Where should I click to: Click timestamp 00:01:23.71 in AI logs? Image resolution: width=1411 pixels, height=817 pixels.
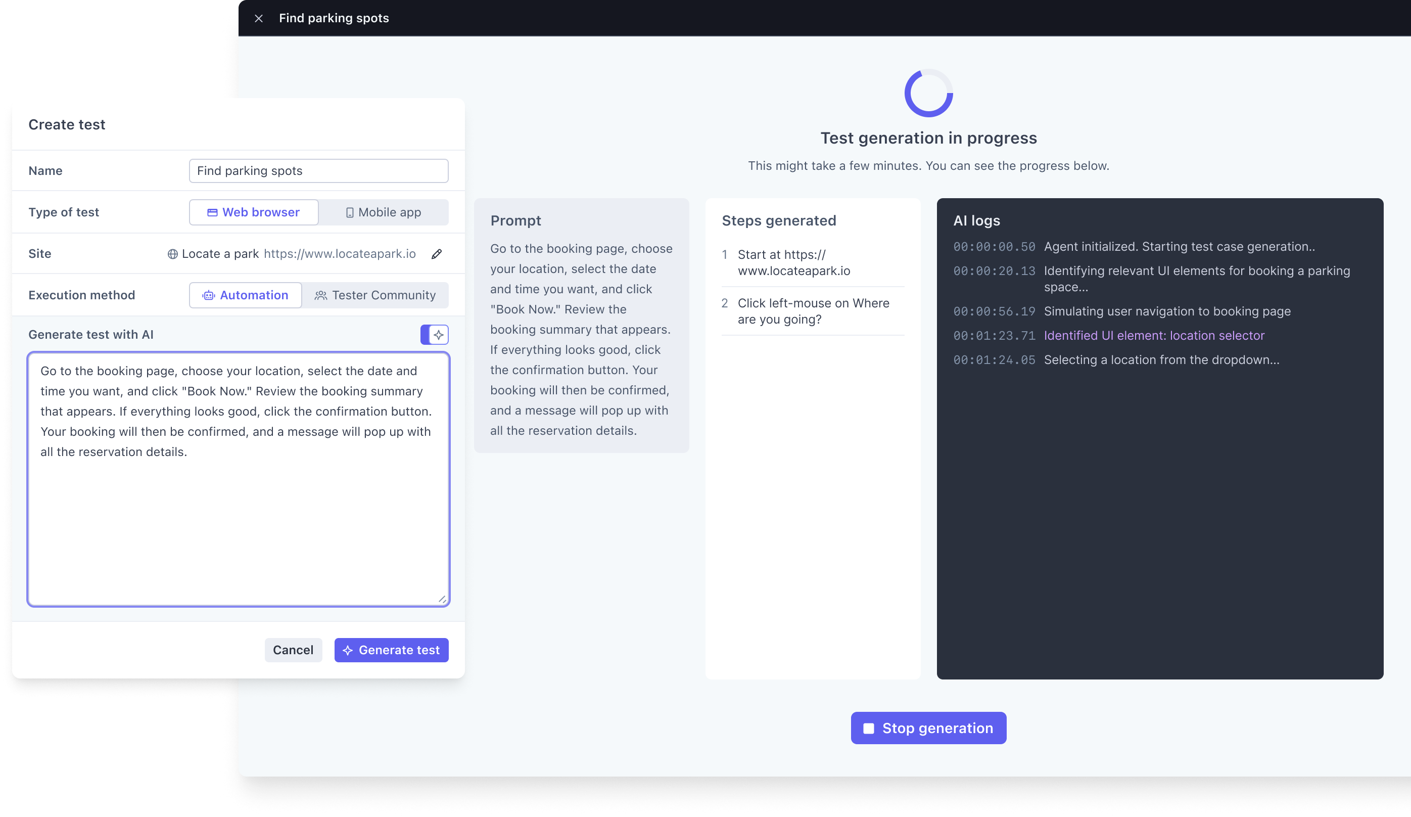(995, 335)
